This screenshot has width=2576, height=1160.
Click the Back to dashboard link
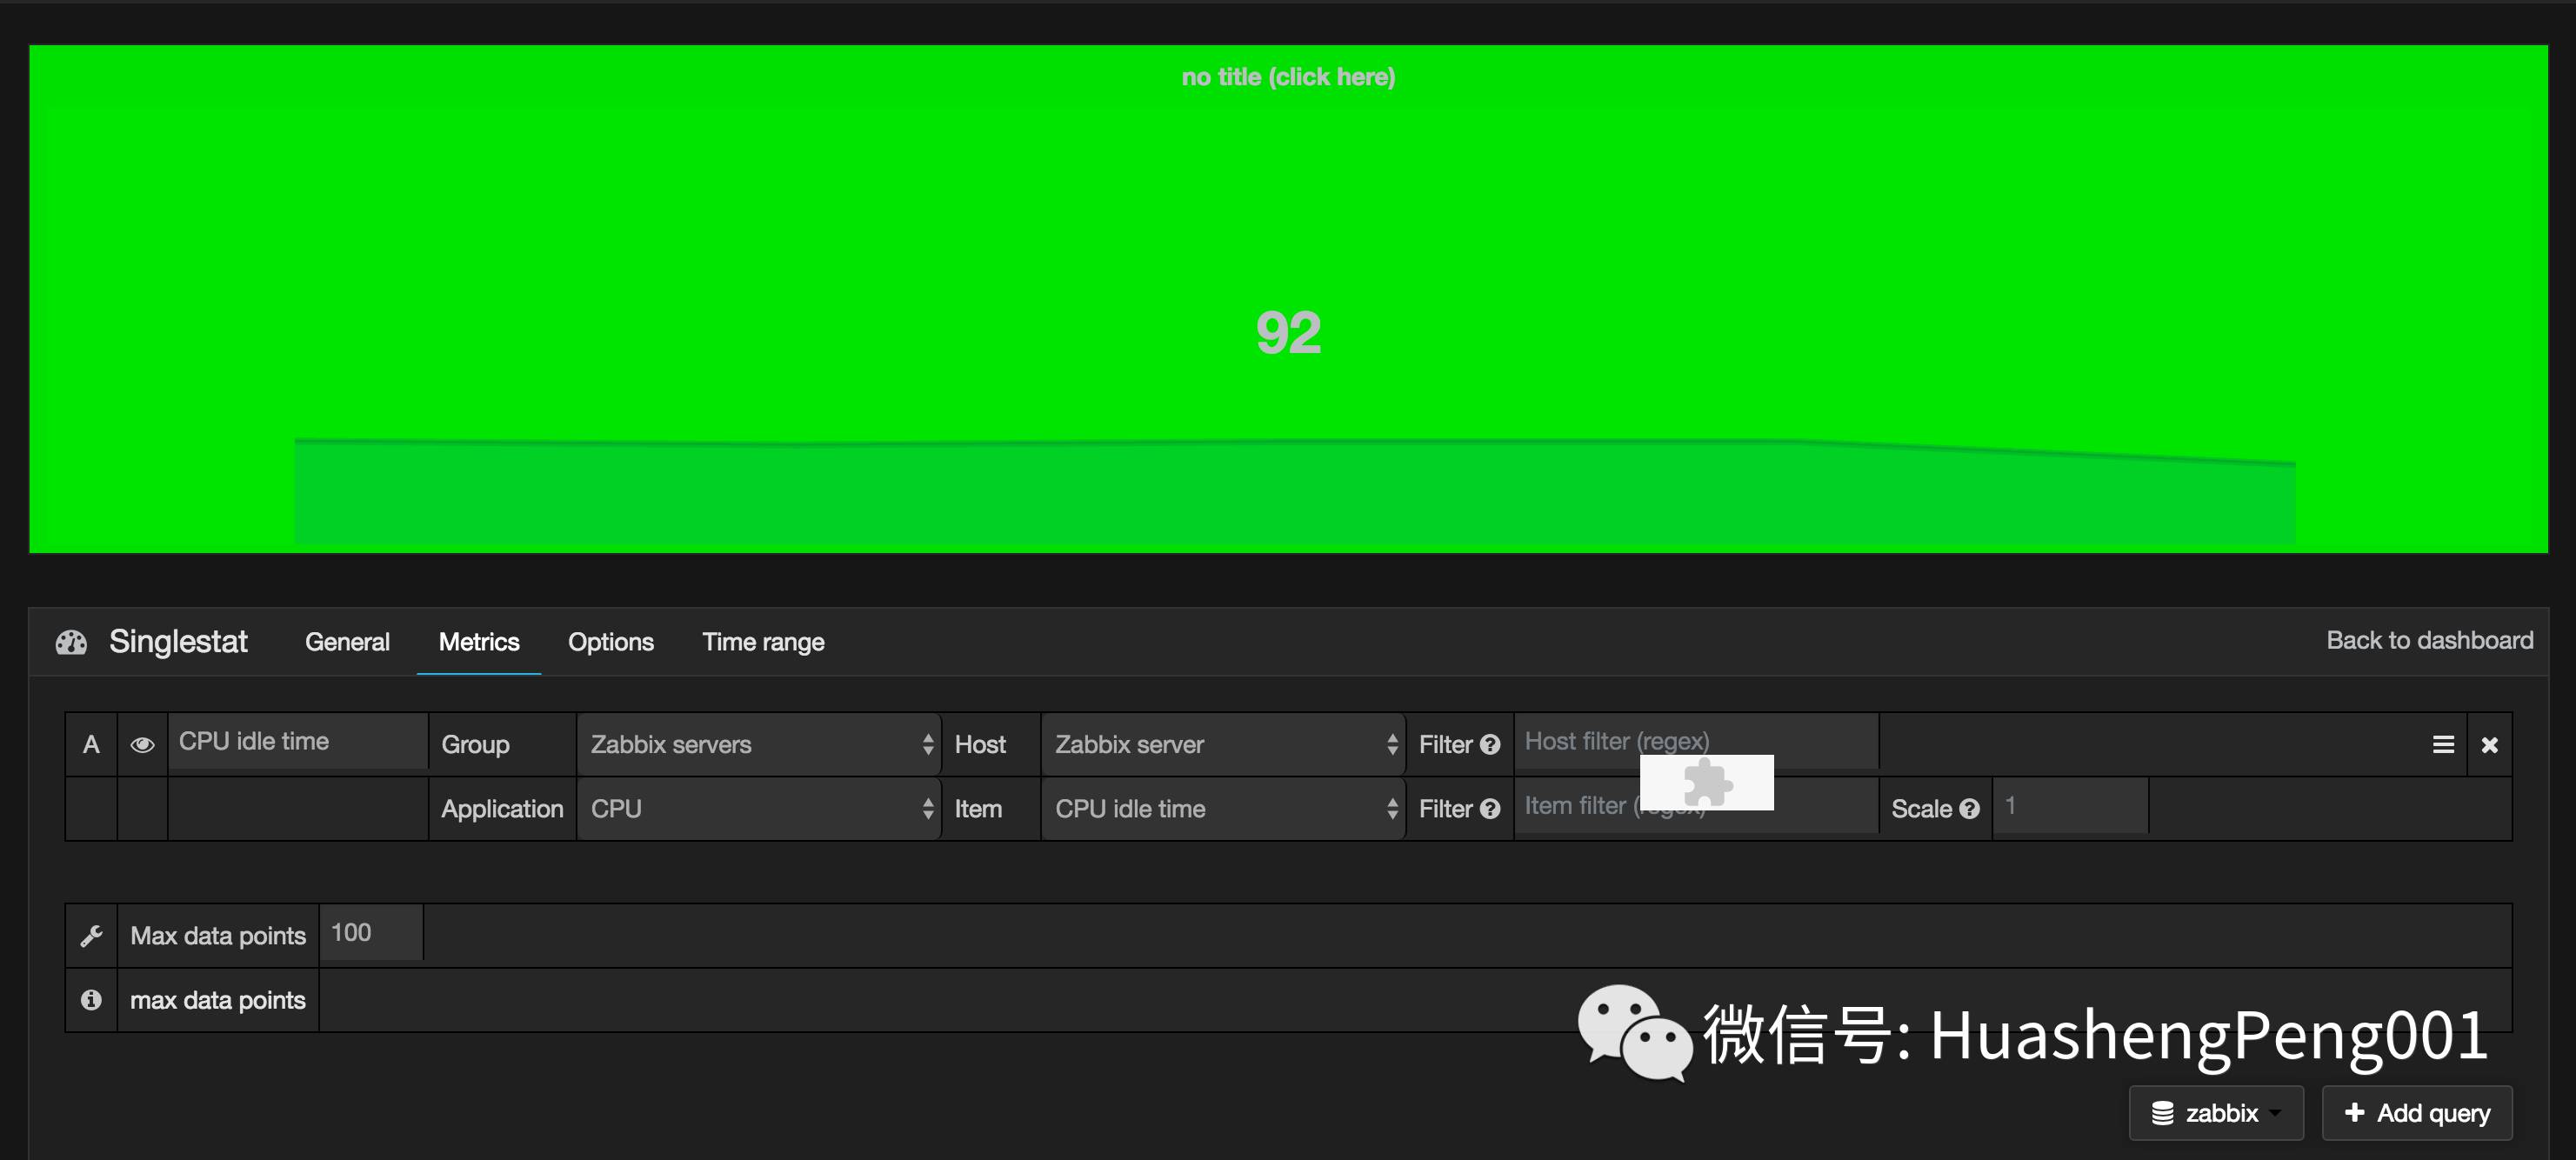point(2429,640)
